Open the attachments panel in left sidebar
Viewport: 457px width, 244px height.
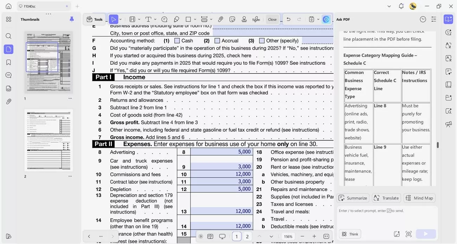click(x=8, y=101)
